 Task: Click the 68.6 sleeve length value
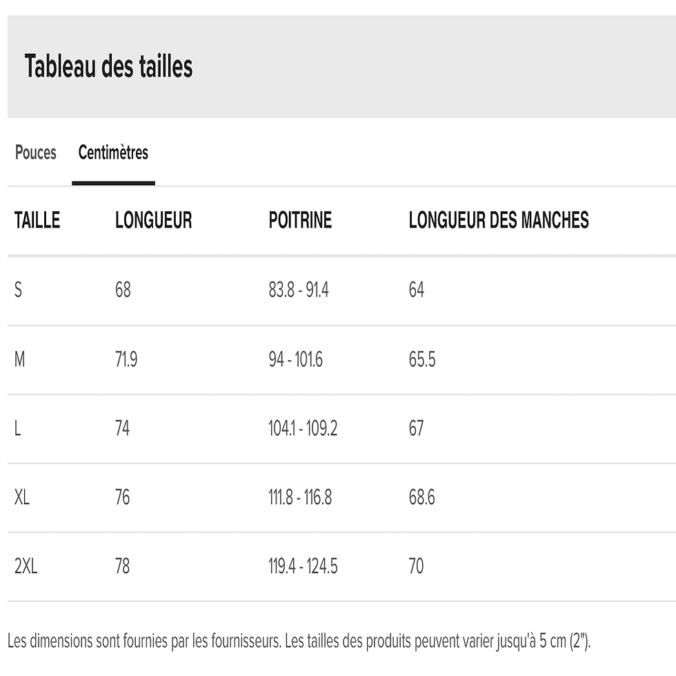click(421, 497)
